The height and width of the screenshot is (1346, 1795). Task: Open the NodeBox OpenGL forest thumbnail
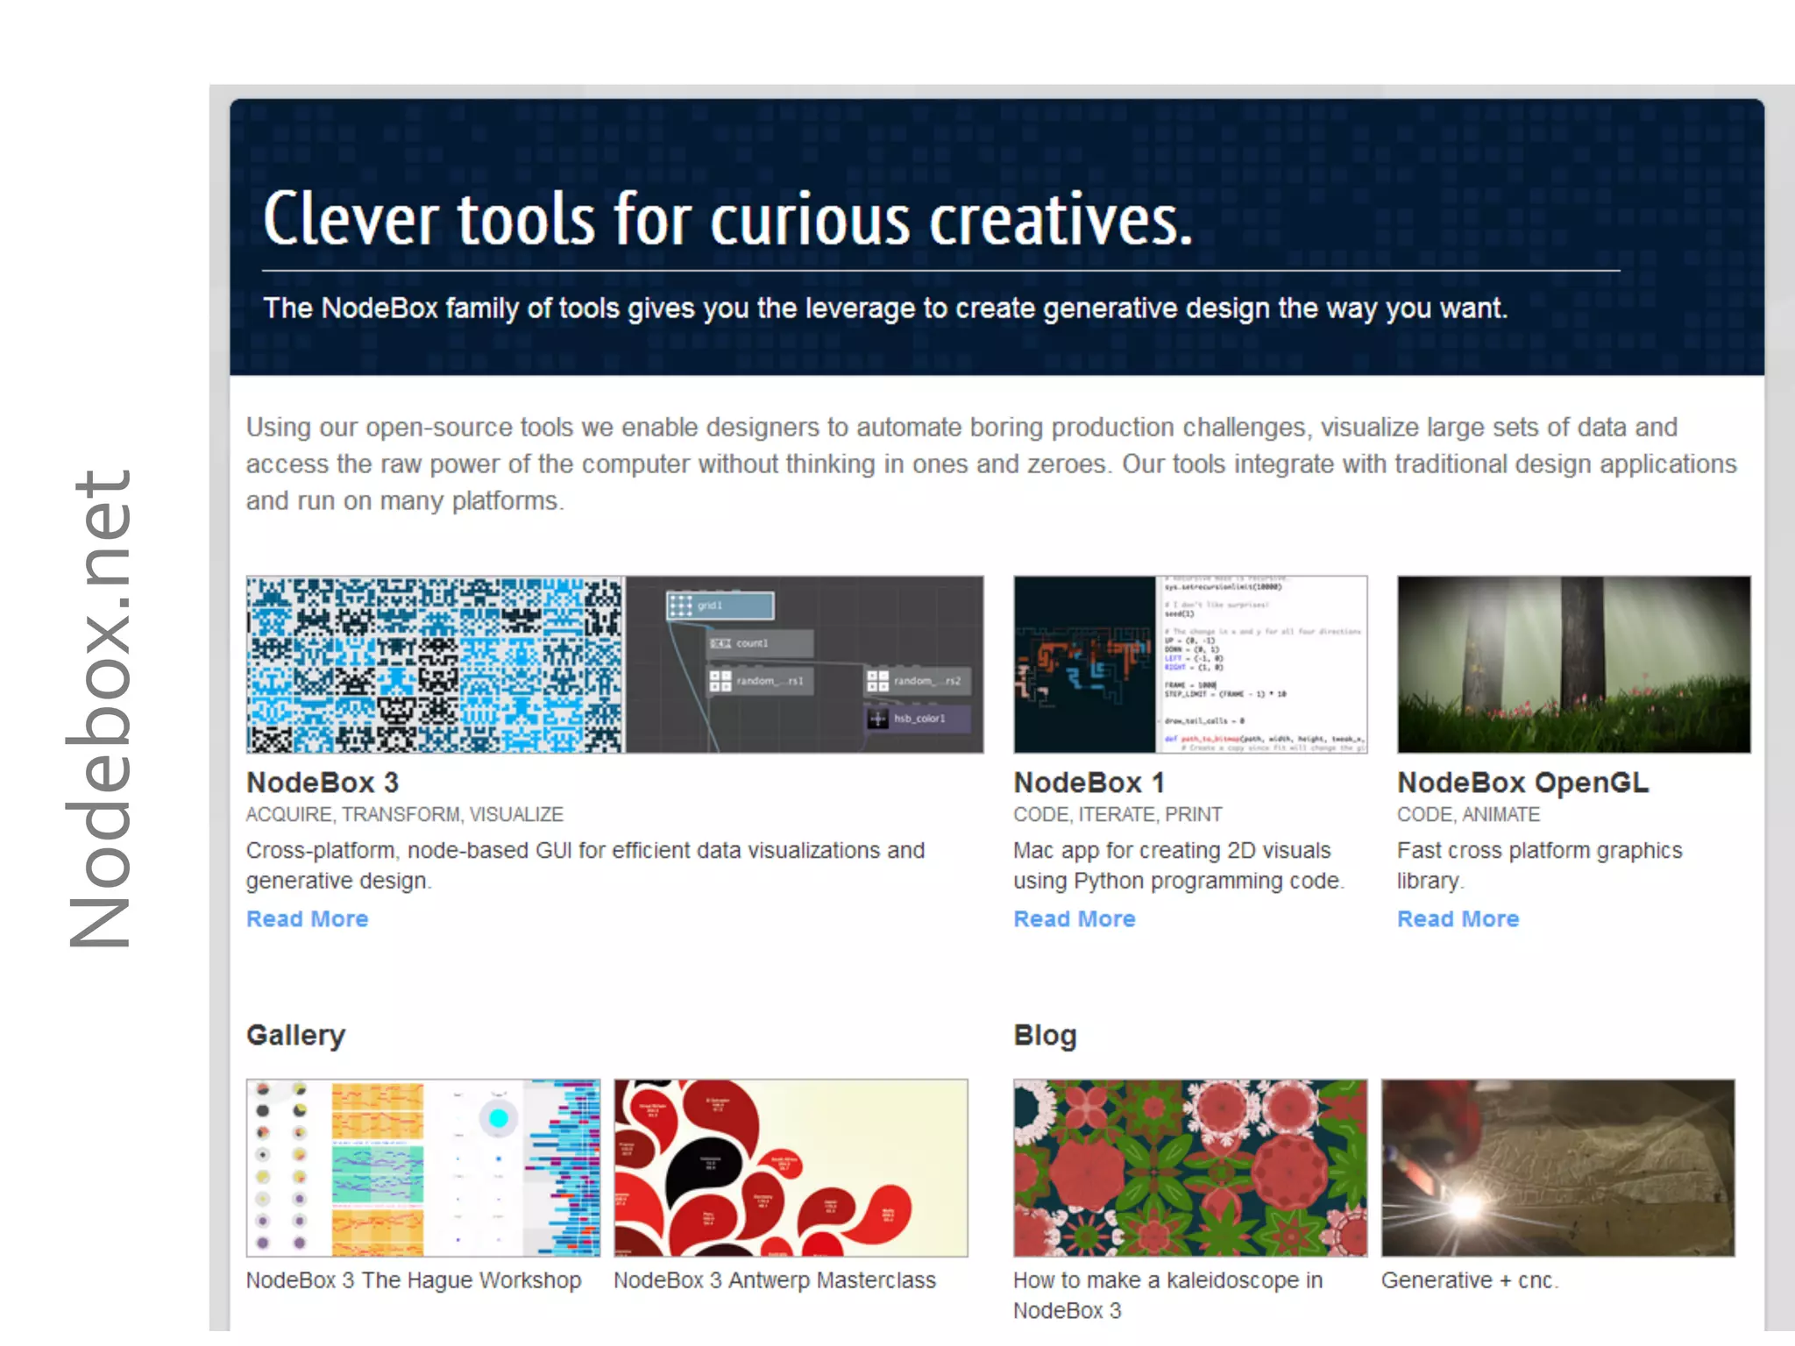tap(1573, 664)
